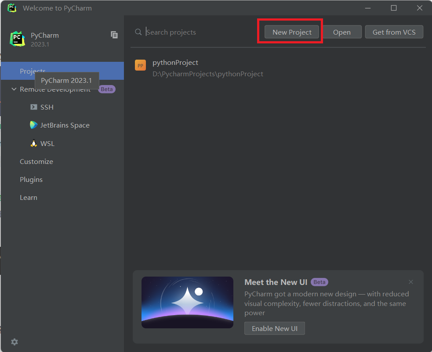Maximize the Welcome to PyCharm window
This screenshot has width=432, height=352.
pos(394,8)
